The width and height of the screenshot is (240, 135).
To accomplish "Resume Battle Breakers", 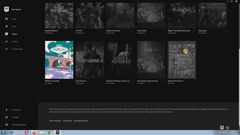I will pyautogui.click(x=49, y=33).
